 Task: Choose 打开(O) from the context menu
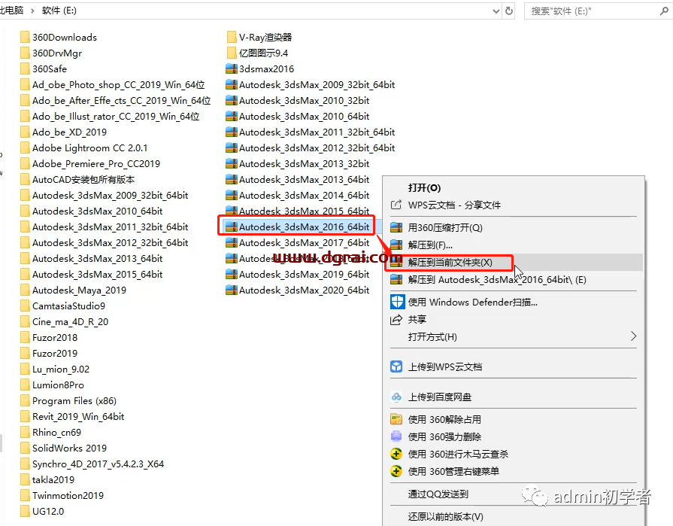[x=425, y=188]
